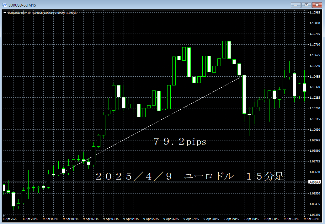The image size is (325, 224).
Task: Click the 1.09435 price scale label
Action: (315, 204)
